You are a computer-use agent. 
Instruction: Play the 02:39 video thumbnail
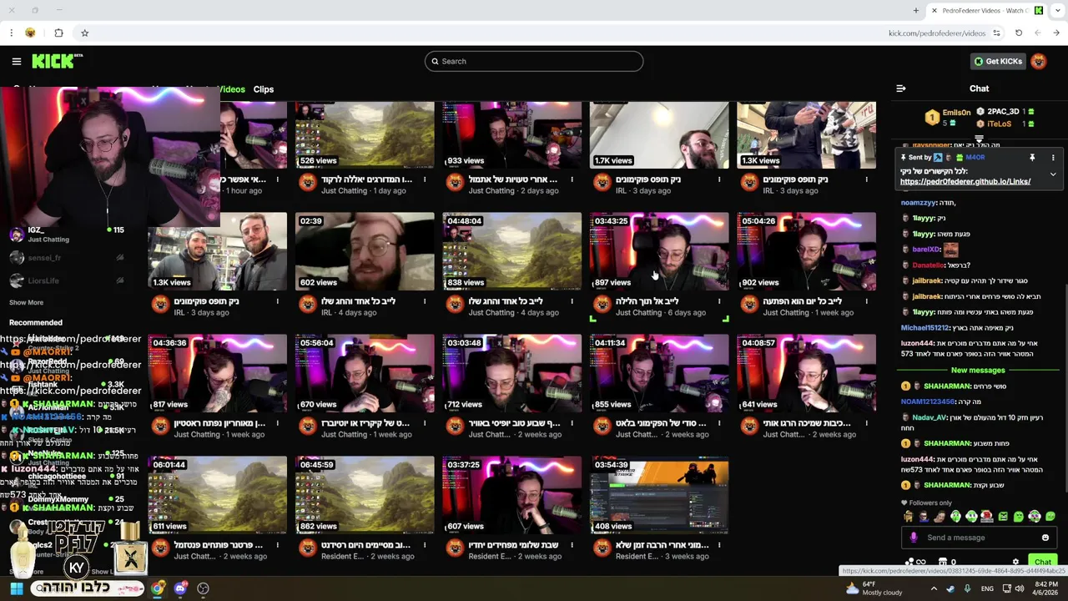coord(365,251)
